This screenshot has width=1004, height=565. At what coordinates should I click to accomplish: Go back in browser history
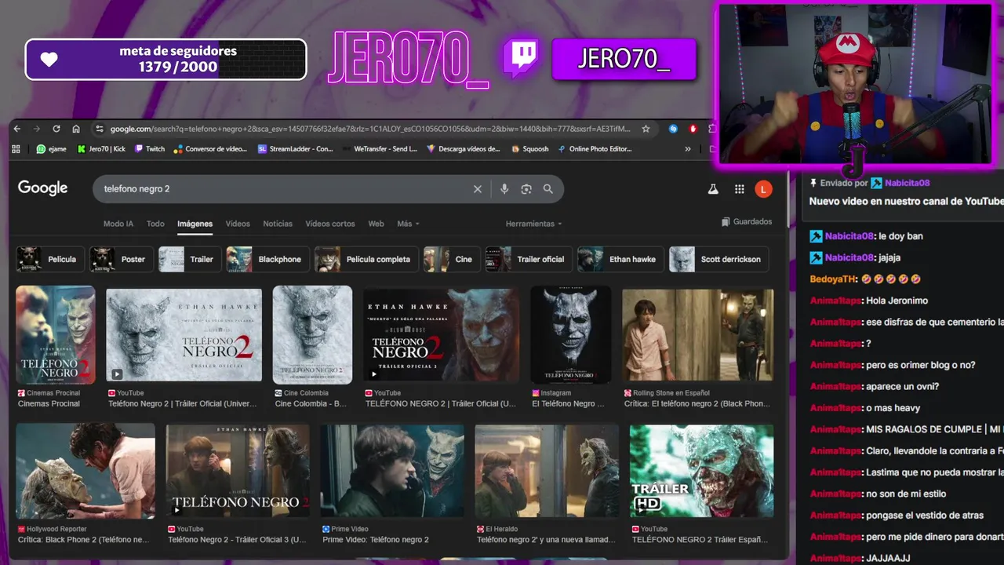point(19,129)
